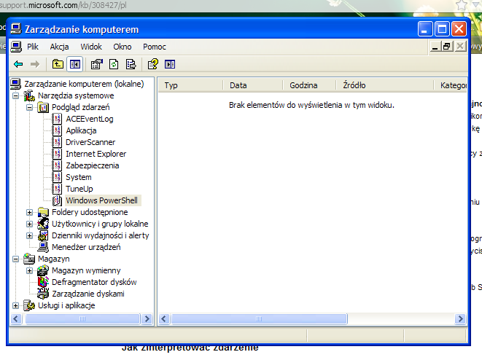This screenshot has height=360, width=482.
Task: Go back with the toolbar left arrow
Action: coord(18,64)
